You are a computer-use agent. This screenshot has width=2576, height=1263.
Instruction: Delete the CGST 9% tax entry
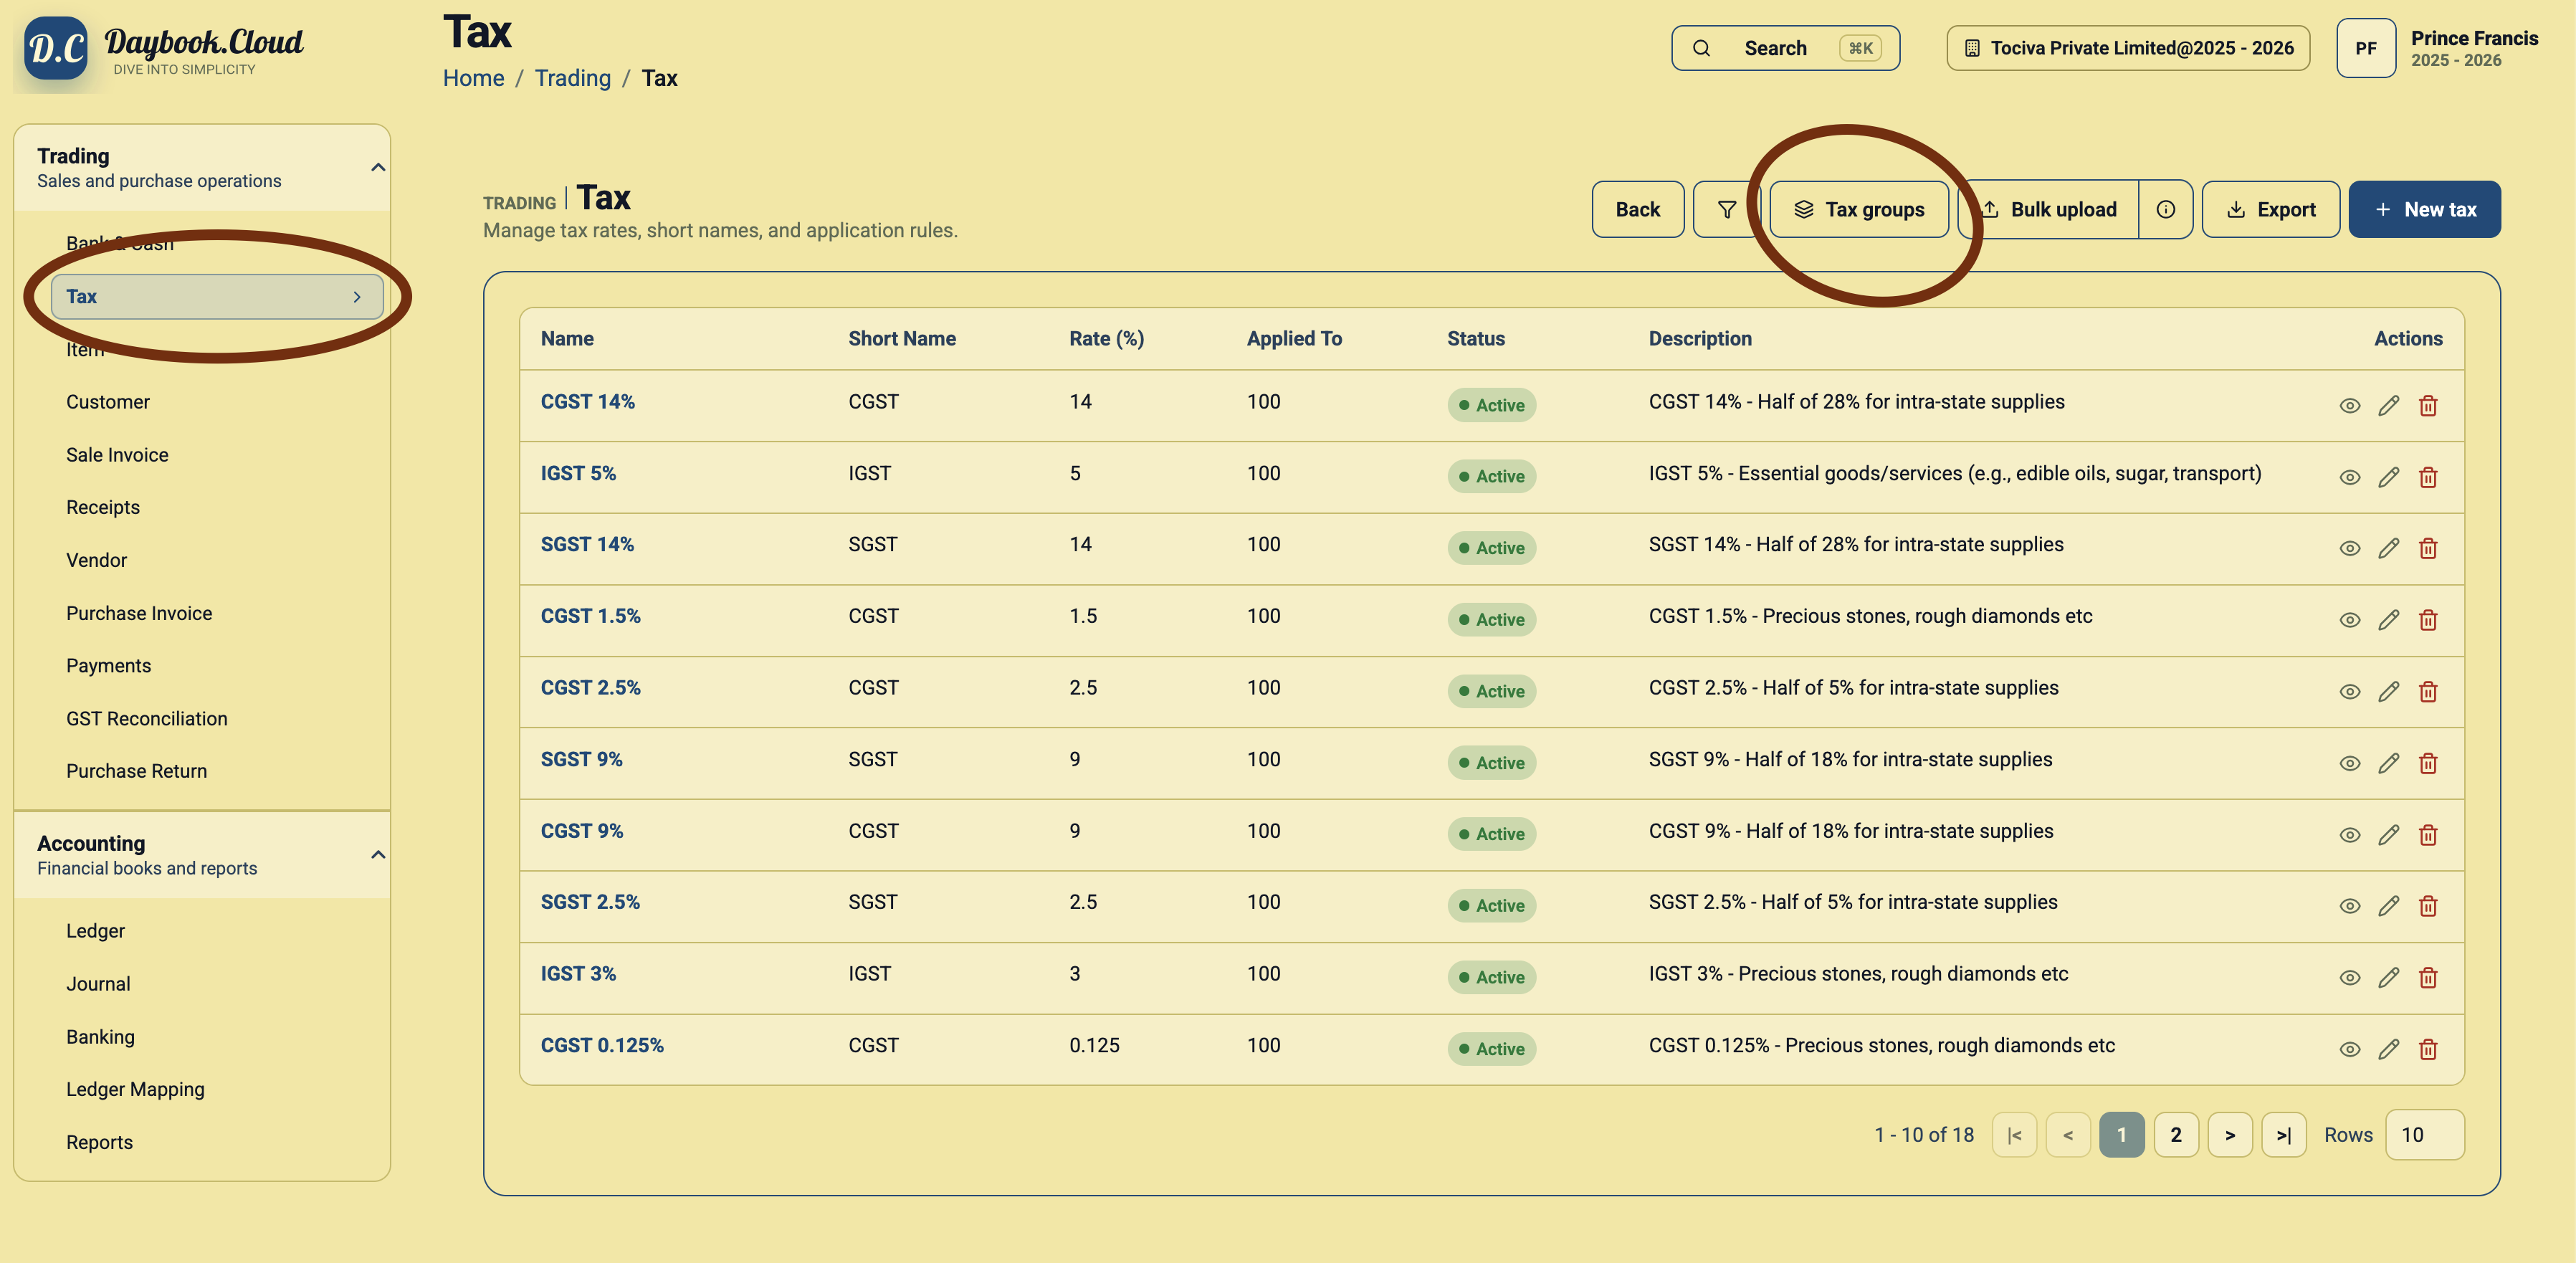coord(2427,835)
